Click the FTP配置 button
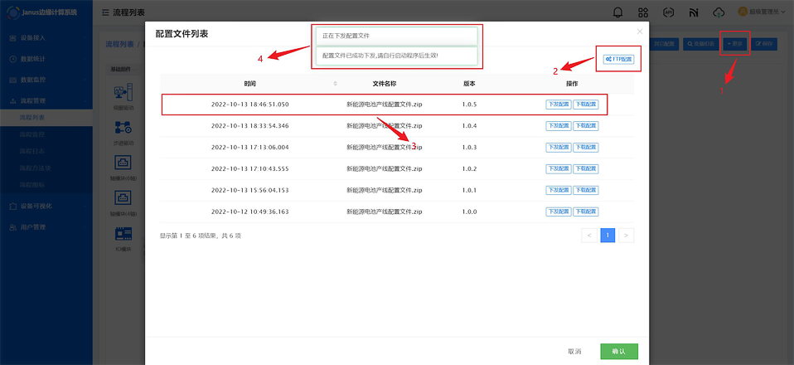 618,60
